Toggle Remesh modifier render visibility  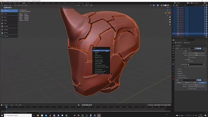coord(200,80)
